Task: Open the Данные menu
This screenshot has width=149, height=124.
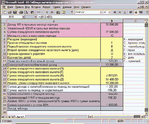Action: tap(67, 7)
